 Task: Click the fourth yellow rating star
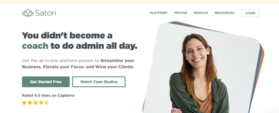click(41, 102)
